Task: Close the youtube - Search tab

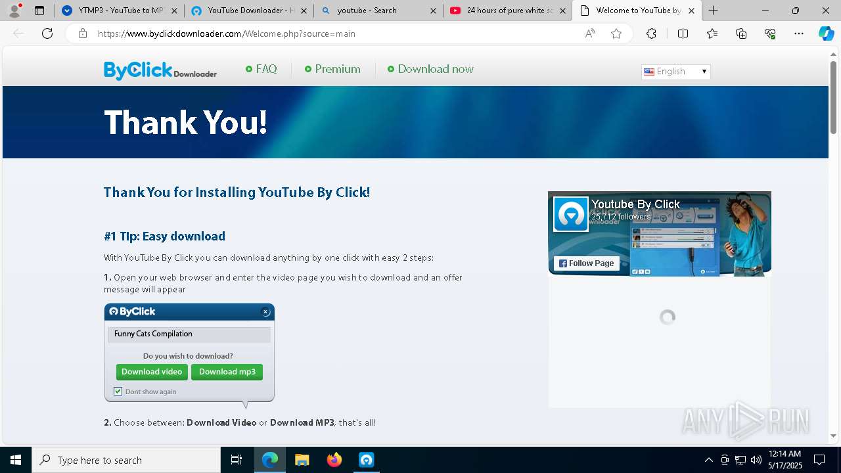Action: [433, 11]
